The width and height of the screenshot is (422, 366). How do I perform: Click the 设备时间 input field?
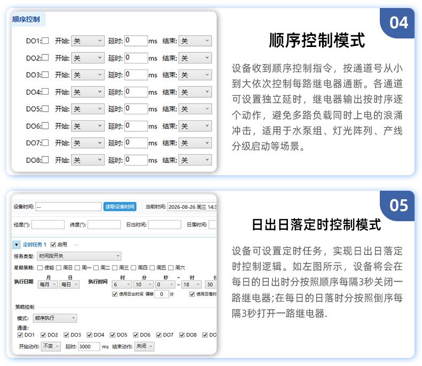coord(68,207)
